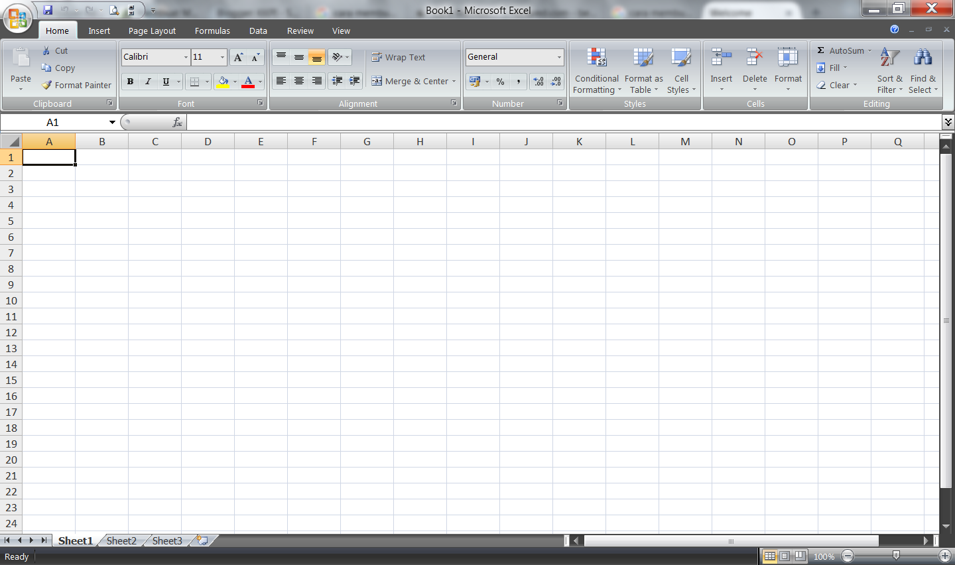
Task: Decrease font size with Shrink Font
Action: pos(255,57)
